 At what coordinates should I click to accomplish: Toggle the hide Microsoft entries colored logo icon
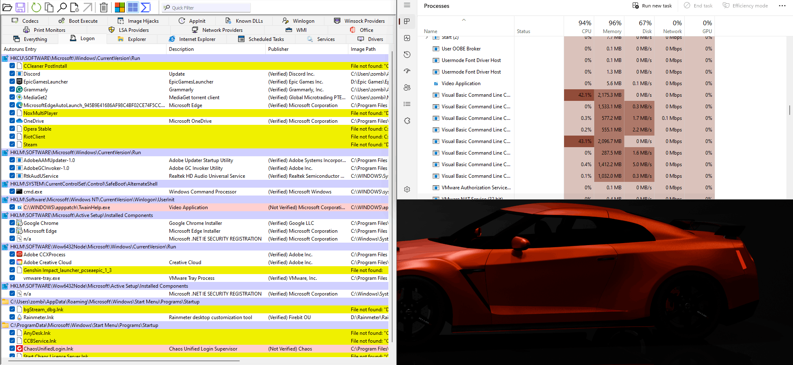pyautogui.click(x=120, y=7)
